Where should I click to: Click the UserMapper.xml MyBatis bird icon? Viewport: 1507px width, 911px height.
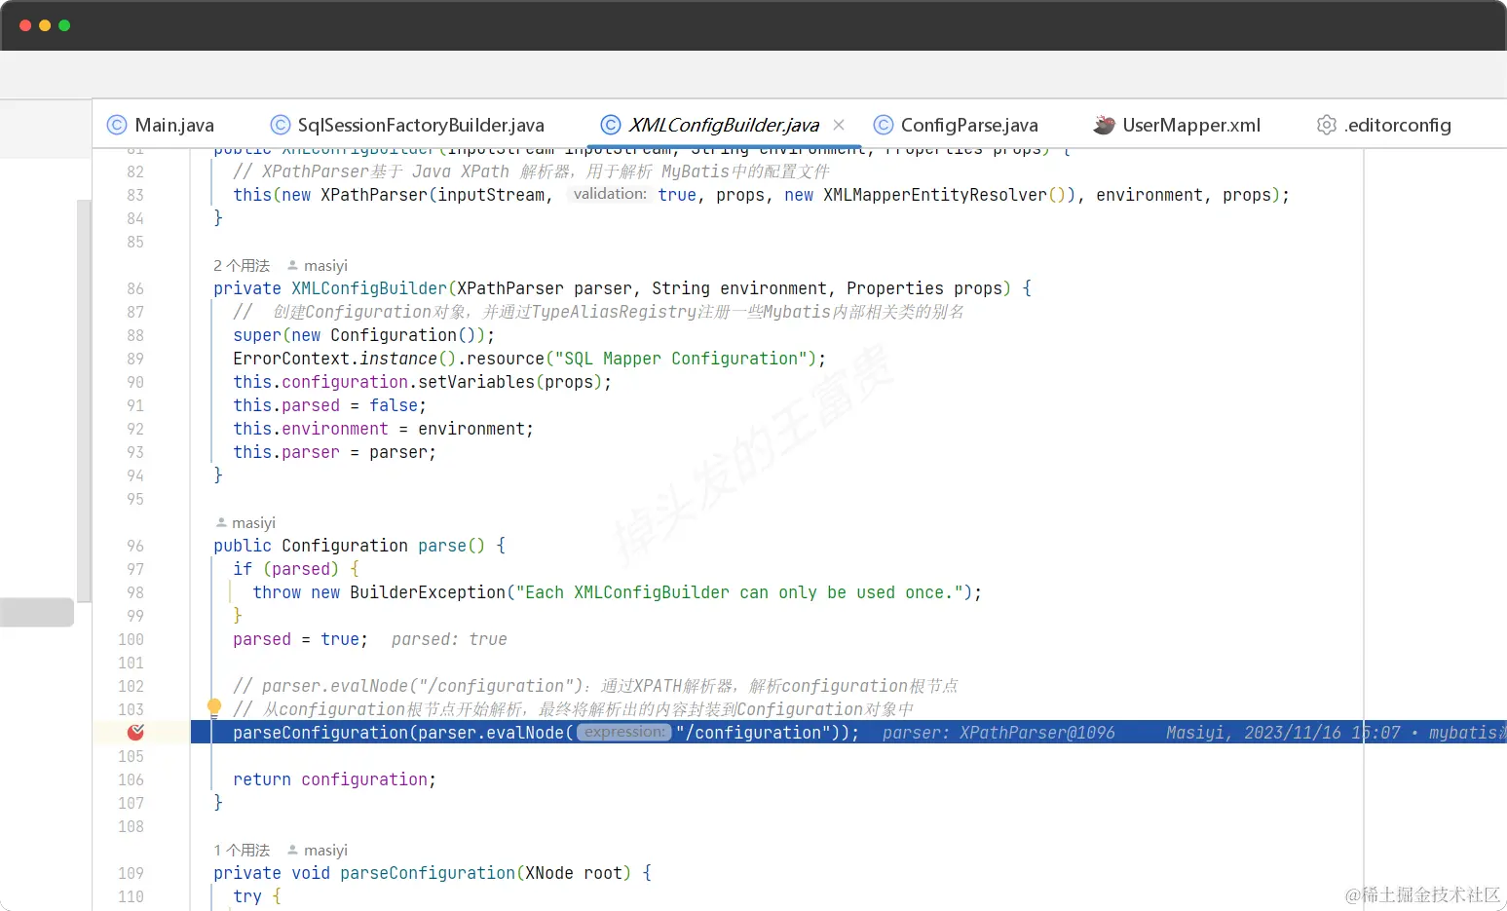click(1104, 125)
